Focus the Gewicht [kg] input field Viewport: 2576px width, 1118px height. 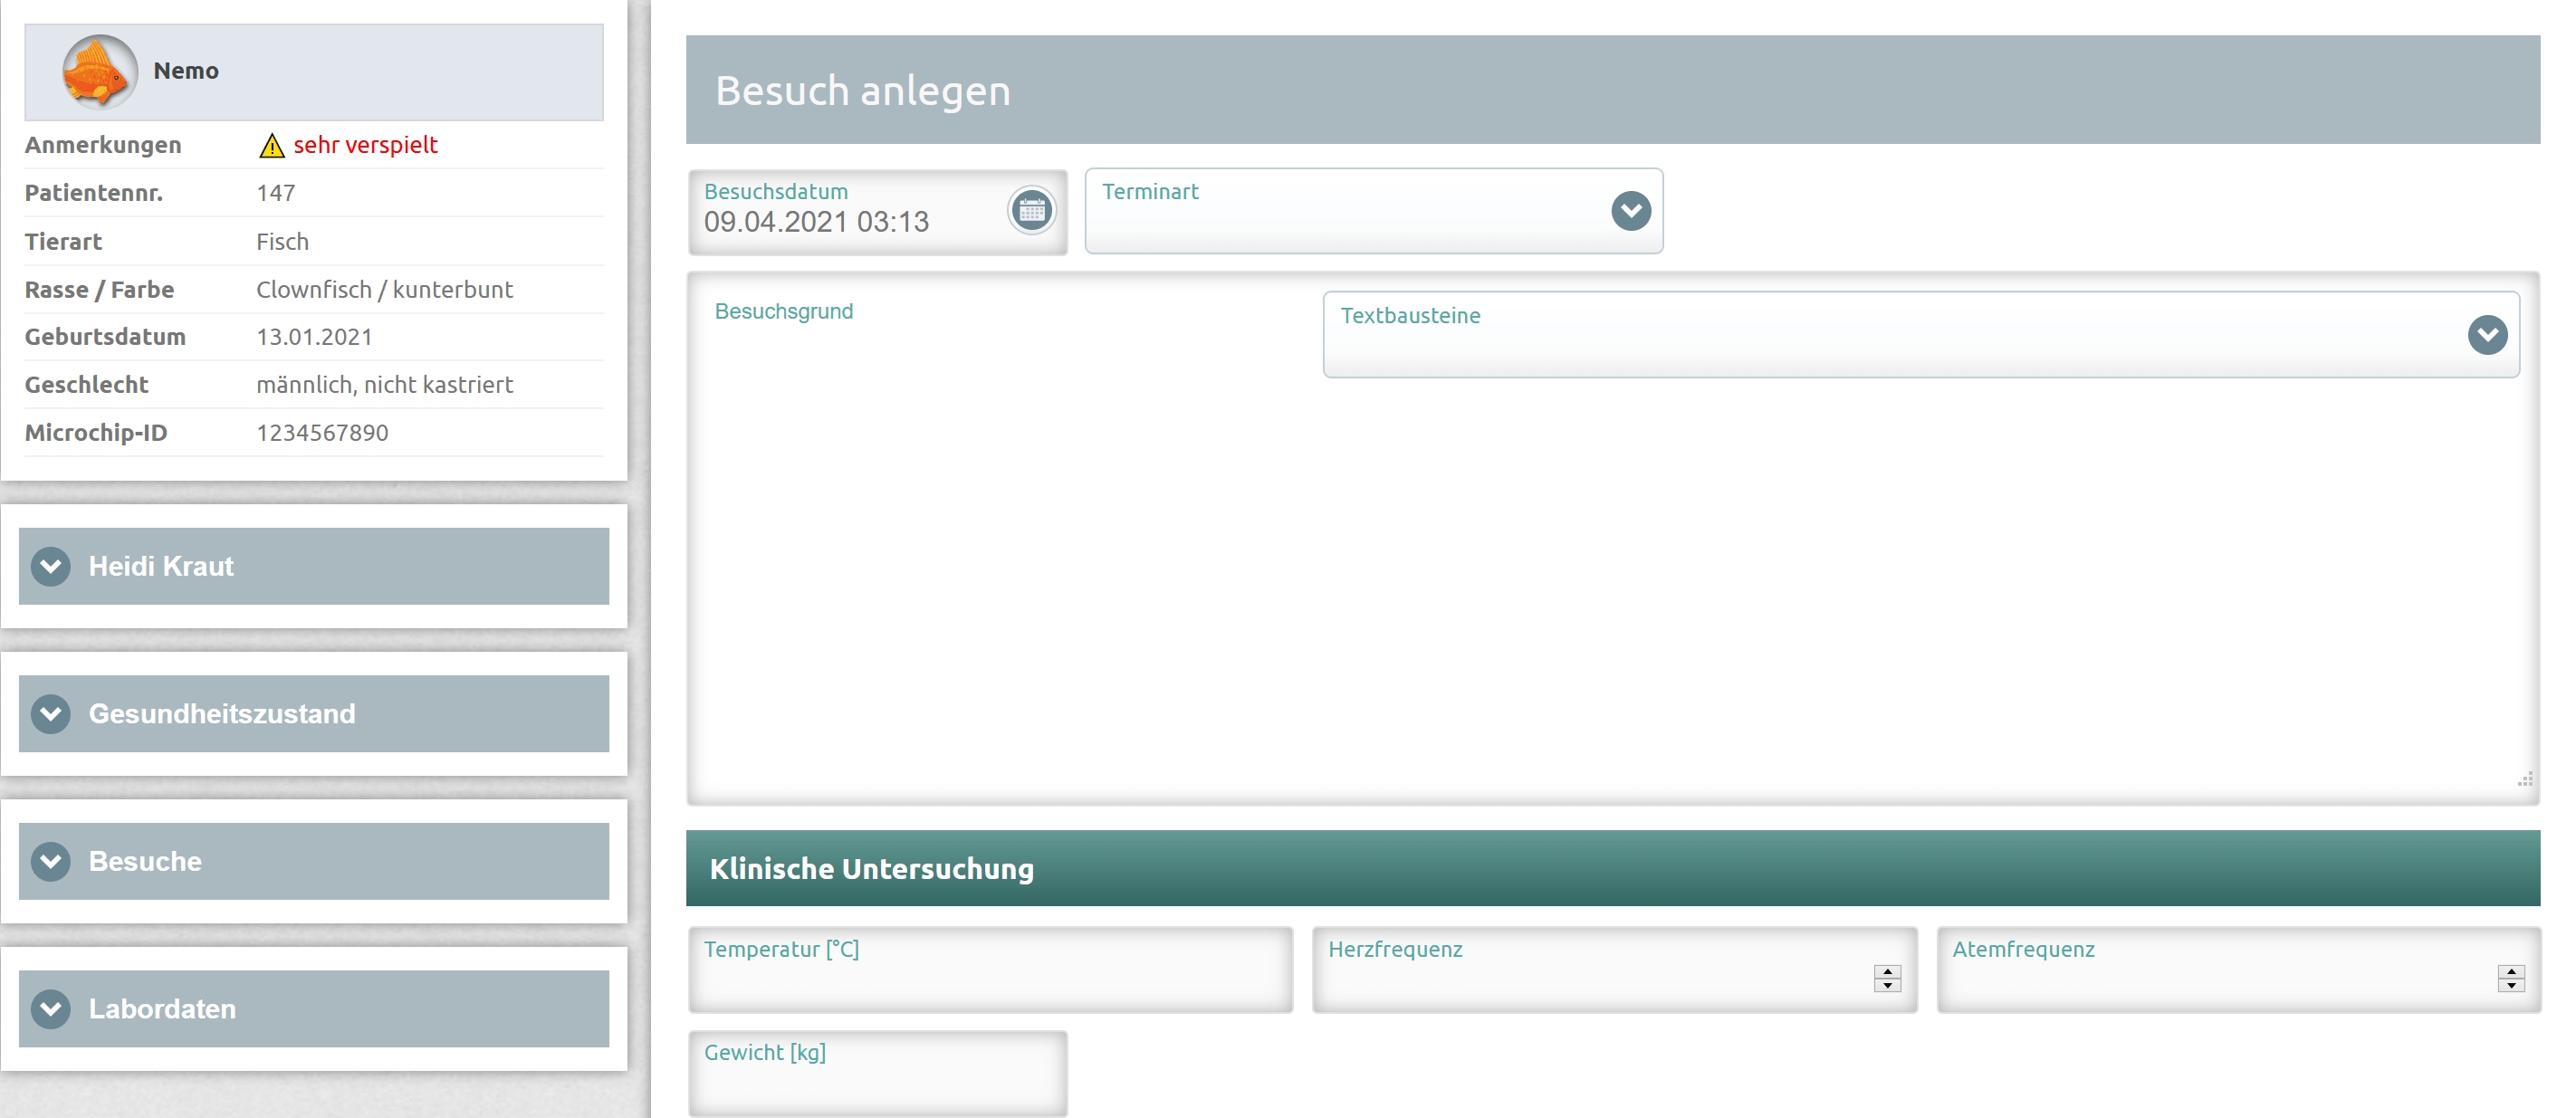pyautogui.click(x=877, y=1084)
